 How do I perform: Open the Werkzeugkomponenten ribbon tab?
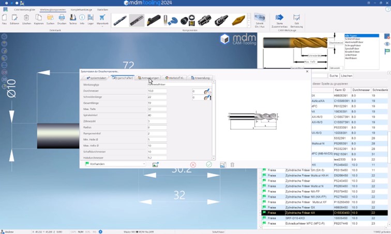(x=53, y=10)
